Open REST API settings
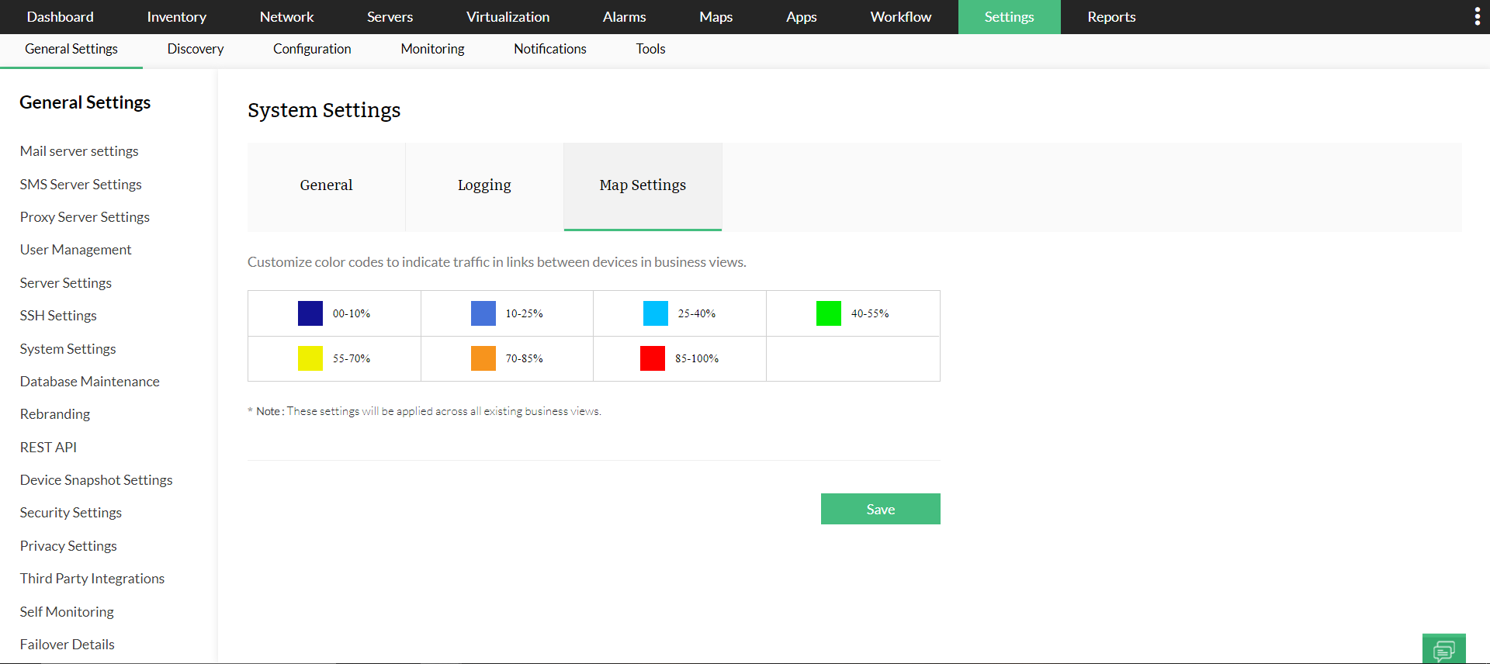The image size is (1490, 664). (x=48, y=448)
